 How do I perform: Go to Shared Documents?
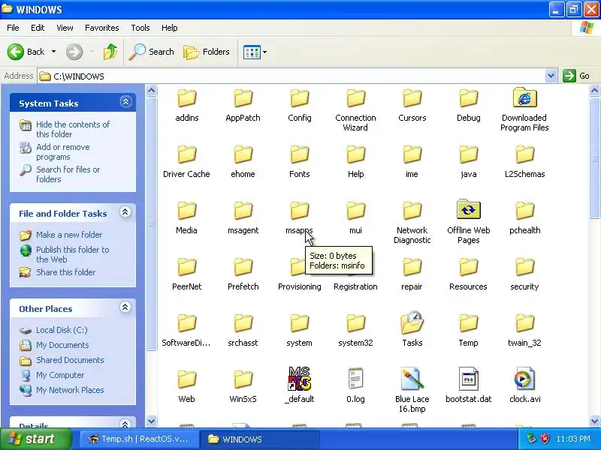[70, 360]
